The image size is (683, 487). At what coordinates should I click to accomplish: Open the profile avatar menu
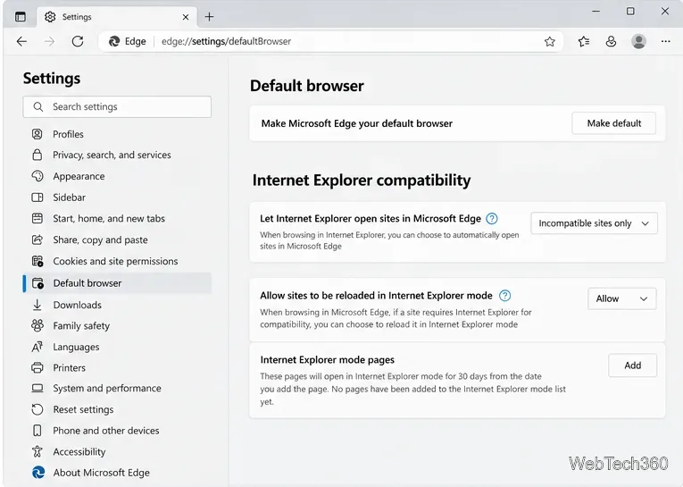pos(638,41)
